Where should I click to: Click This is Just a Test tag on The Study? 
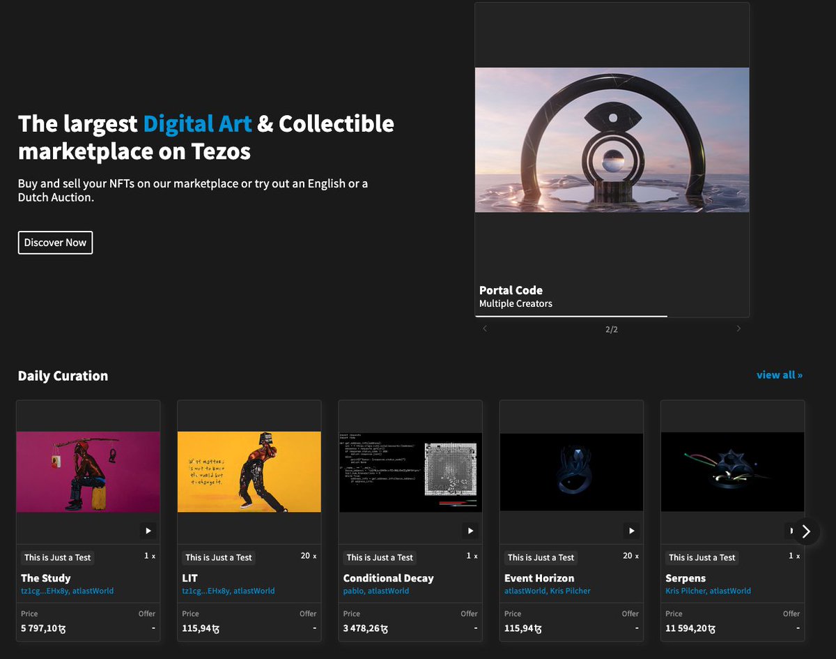[57, 558]
